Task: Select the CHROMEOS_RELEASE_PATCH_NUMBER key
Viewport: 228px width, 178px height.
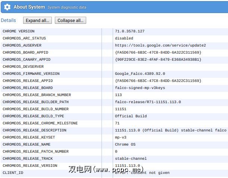Action: (x=35, y=152)
